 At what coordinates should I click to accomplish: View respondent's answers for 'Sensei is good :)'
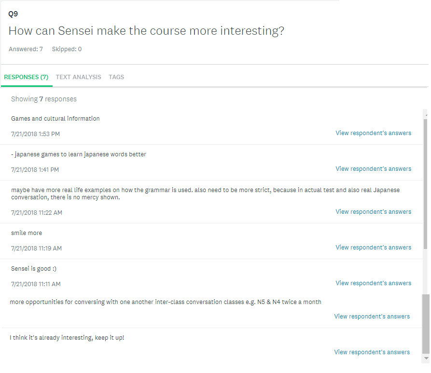[x=373, y=283]
